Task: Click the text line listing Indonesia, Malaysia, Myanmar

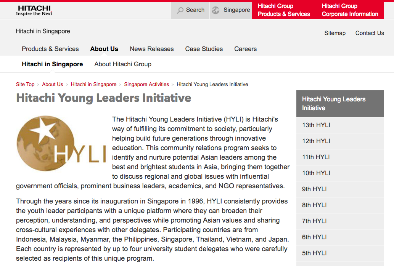Action: [153, 239]
